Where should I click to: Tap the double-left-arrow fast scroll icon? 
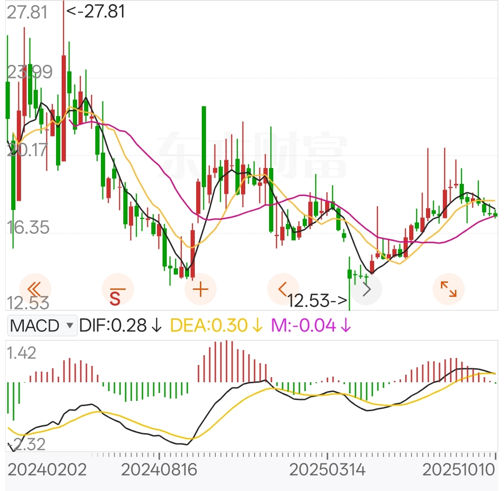35,289
